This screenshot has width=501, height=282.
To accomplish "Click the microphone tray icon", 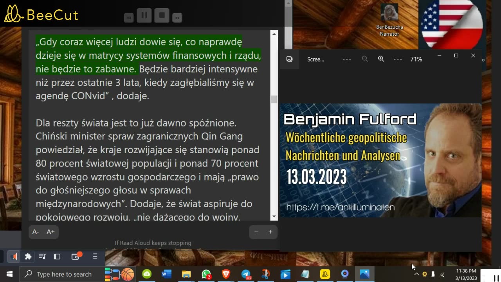I will [x=433, y=275].
